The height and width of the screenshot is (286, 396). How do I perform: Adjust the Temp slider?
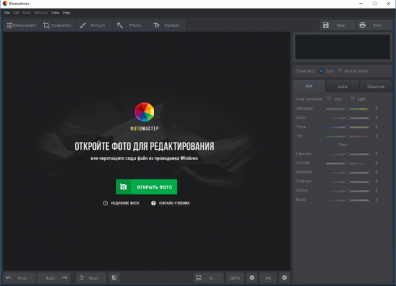(347, 127)
